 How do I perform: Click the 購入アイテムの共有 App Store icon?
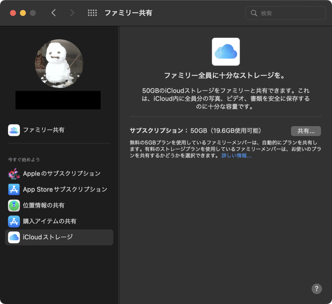click(14, 221)
